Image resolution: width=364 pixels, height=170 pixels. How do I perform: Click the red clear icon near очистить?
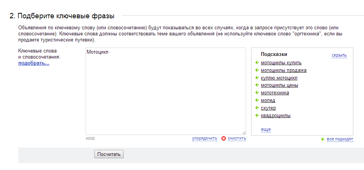coord(224,139)
